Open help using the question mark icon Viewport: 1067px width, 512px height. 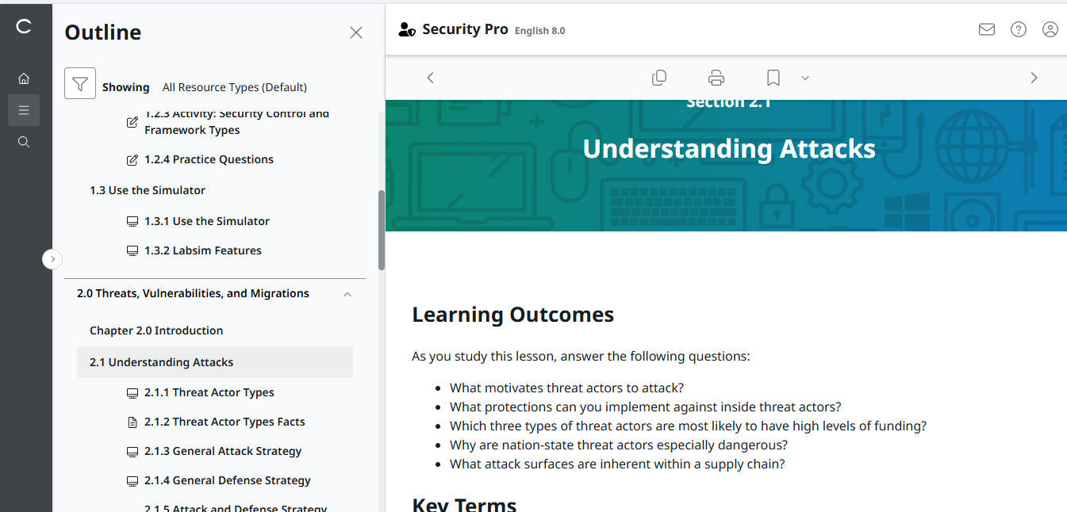(x=1018, y=29)
